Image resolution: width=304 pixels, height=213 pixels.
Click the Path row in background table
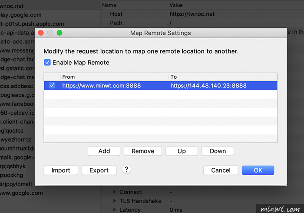click(202, 23)
